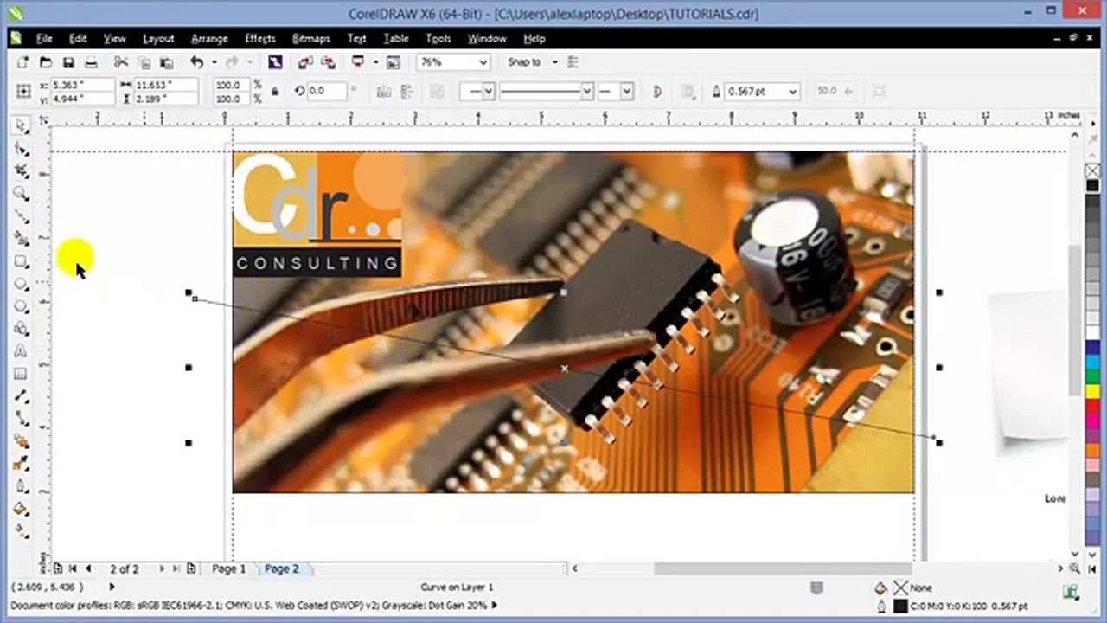Select the Parallel Dimension tool
1107x623 pixels.
pos(21,396)
